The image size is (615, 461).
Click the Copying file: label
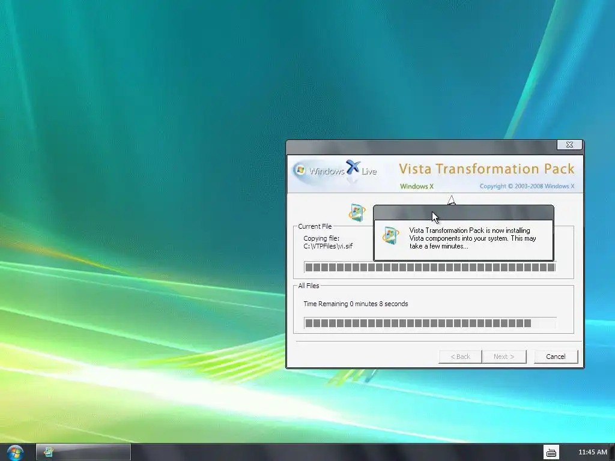click(x=321, y=238)
